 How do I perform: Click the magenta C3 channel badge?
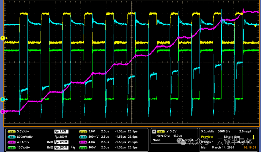click(x=12, y=142)
